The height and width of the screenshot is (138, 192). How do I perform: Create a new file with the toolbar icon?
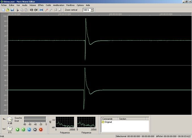click(3, 10)
